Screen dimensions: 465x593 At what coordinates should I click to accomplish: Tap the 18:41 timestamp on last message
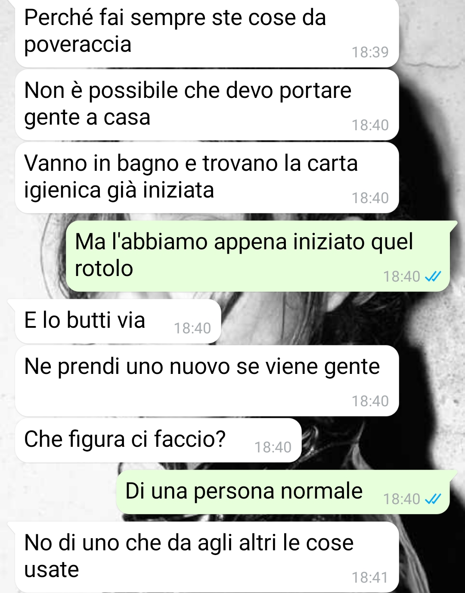point(370,577)
